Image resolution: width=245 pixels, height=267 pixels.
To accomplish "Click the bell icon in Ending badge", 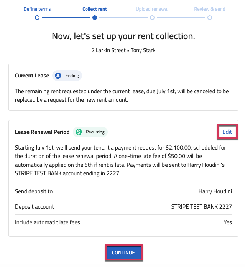I will (x=58, y=76).
